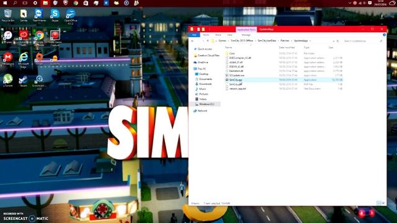Click the Back arrow in Explorer

193,41
